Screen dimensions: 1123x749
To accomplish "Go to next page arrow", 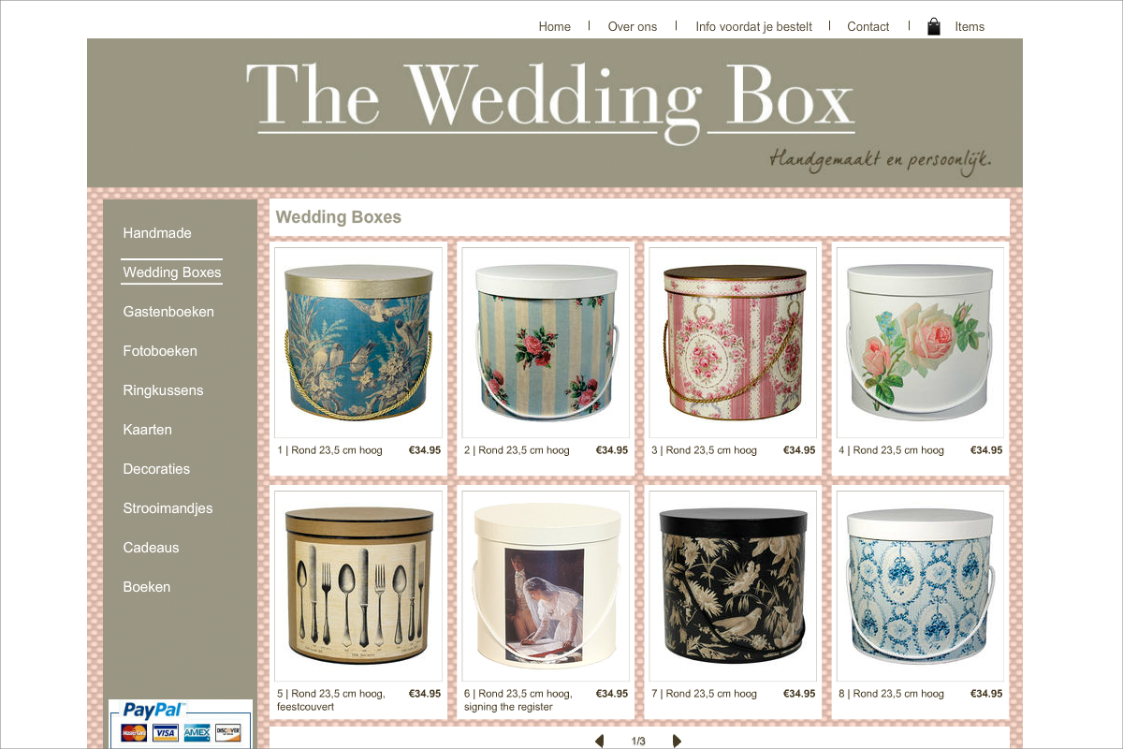I will pyautogui.click(x=677, y=741).
